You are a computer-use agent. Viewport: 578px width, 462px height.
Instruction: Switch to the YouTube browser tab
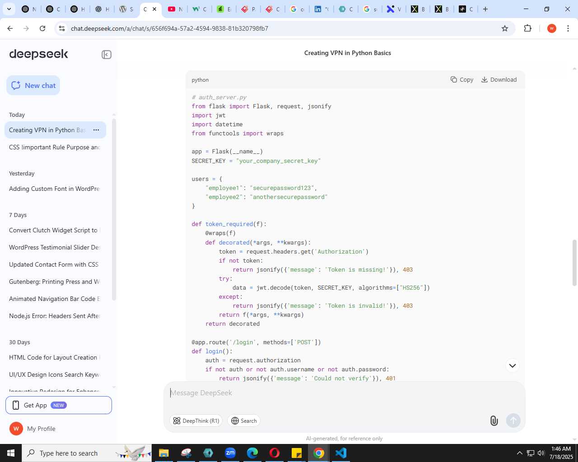tap(175, 9)
